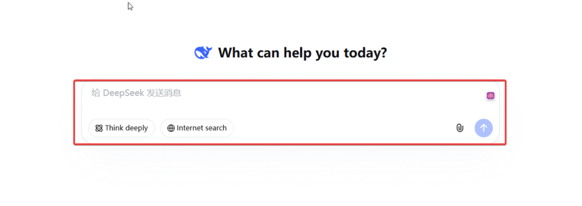Click the blue DeepSeek whale logo
Viewport: 582px width, 206px height.
tap(203, 53)
